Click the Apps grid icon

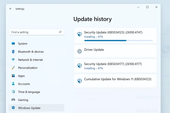(13, 76)
